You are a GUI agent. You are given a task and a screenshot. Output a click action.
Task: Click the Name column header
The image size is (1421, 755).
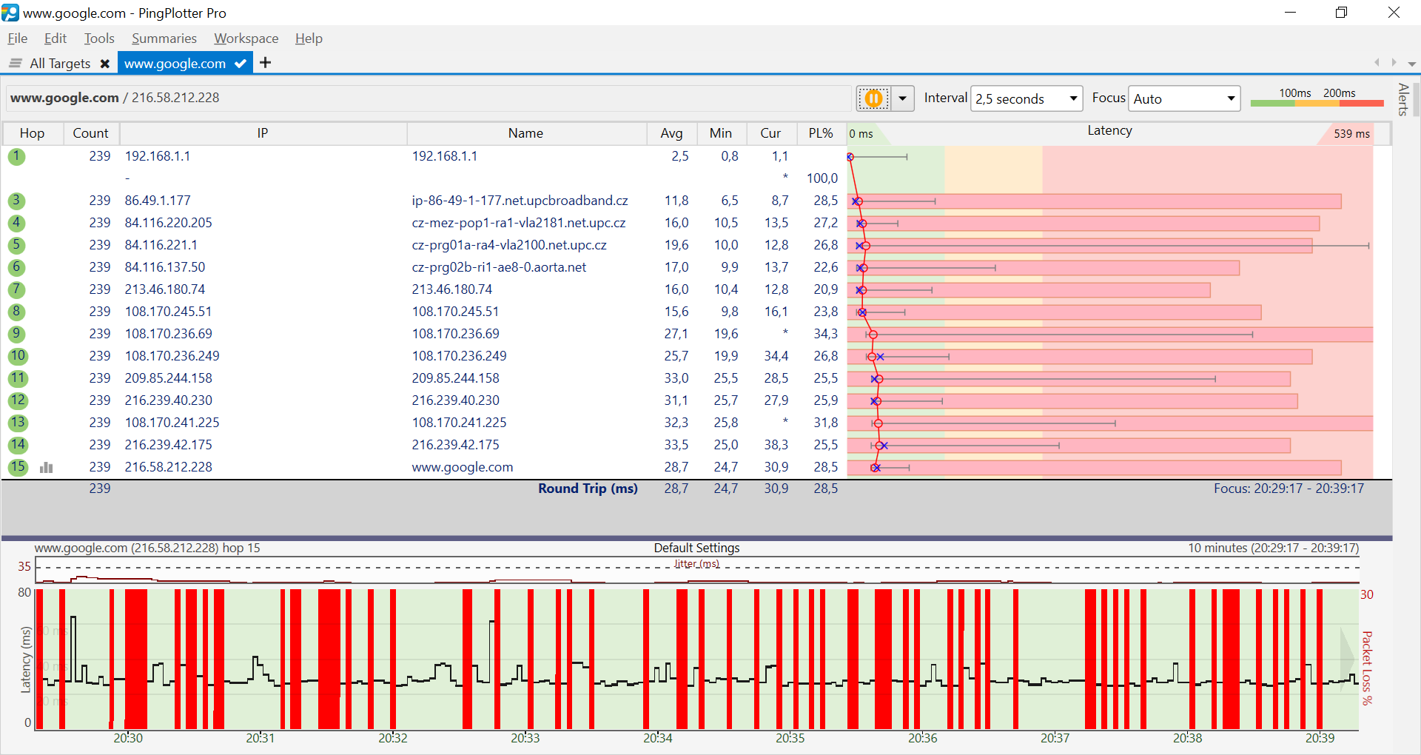click(x=525, y=133)
